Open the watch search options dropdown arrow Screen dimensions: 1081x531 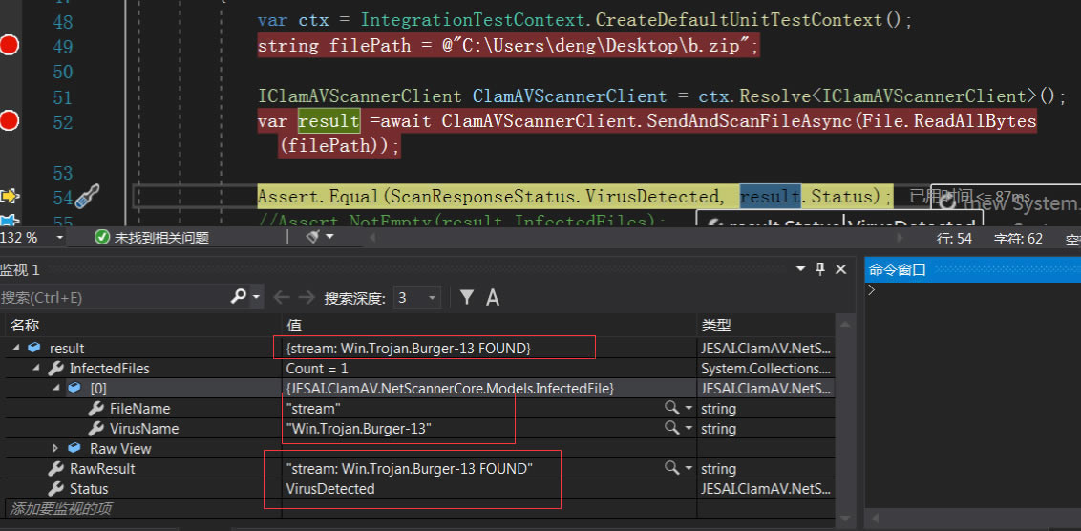257,298
